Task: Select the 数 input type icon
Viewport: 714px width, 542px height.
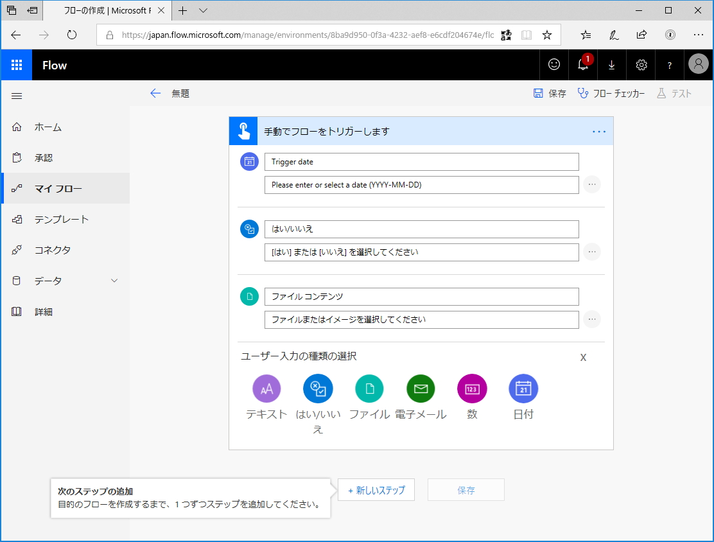Action: (472, 389)
